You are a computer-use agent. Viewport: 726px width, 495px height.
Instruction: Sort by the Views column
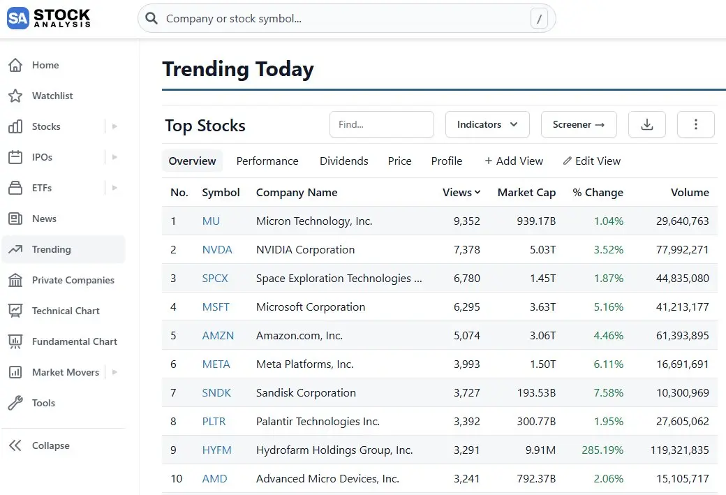pos(461,192)
